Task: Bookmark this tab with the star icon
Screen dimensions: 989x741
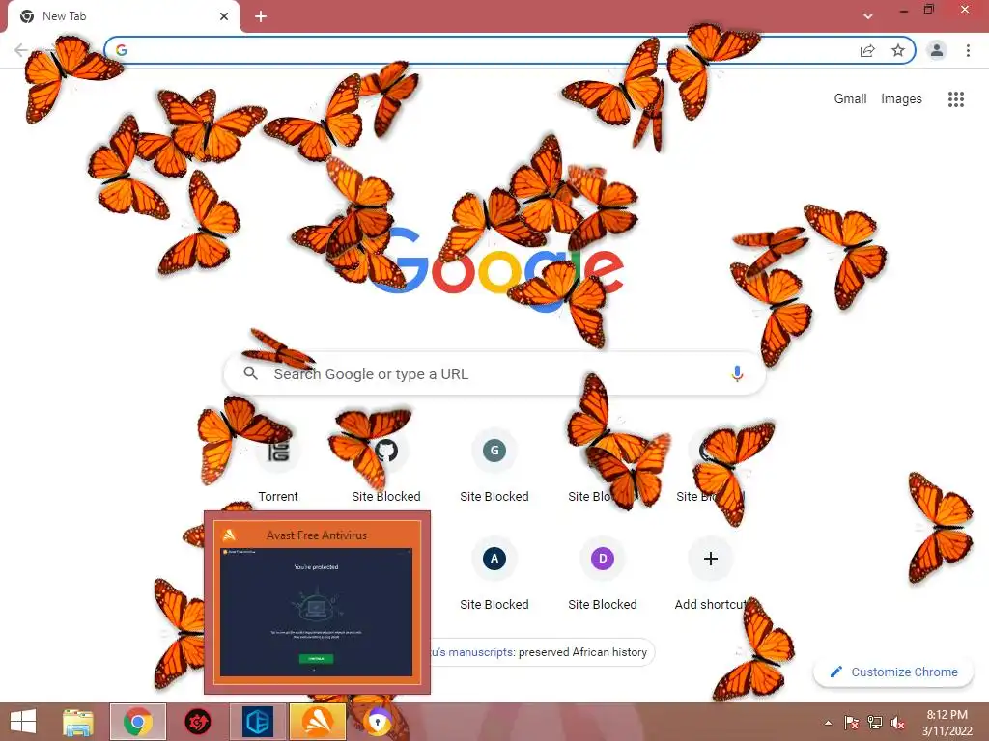Action: tap(898, 50)
